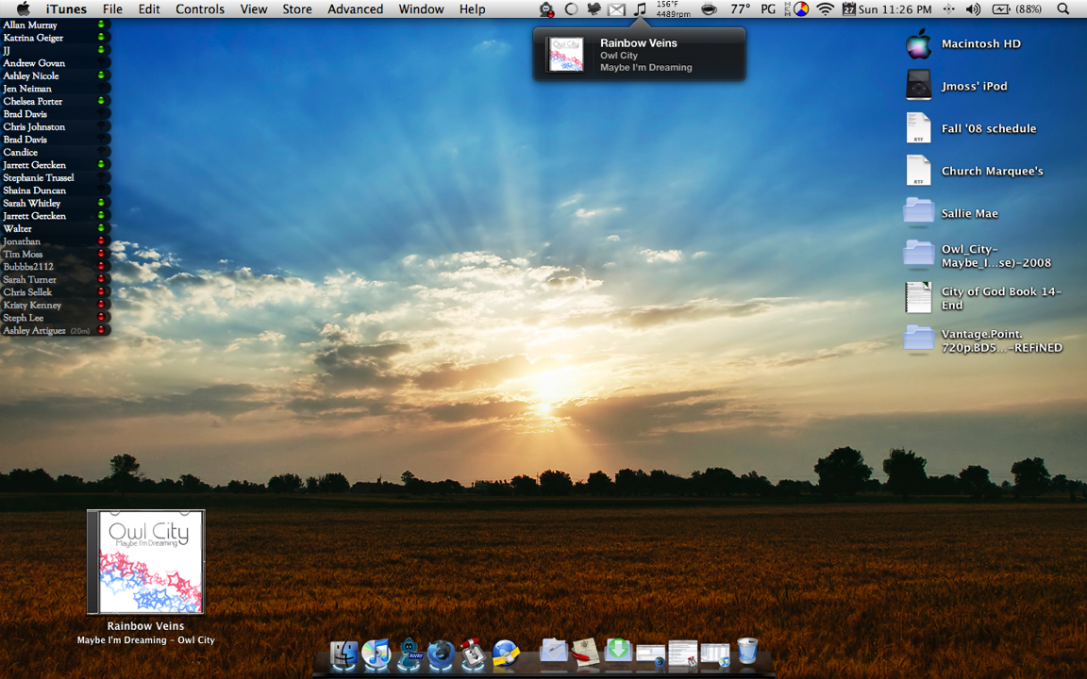
Task: Open the parchment with red quill Dock icon
Action: pyautogui.click(x=585, y=653)
